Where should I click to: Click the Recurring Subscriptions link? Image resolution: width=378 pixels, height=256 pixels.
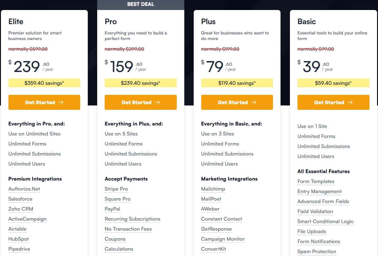click(132, 219)
